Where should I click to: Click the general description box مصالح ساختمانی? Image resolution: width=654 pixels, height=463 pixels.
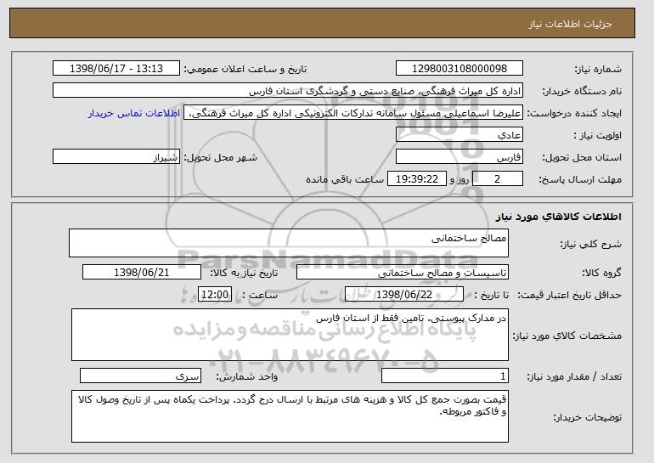(x=289, y=243)
